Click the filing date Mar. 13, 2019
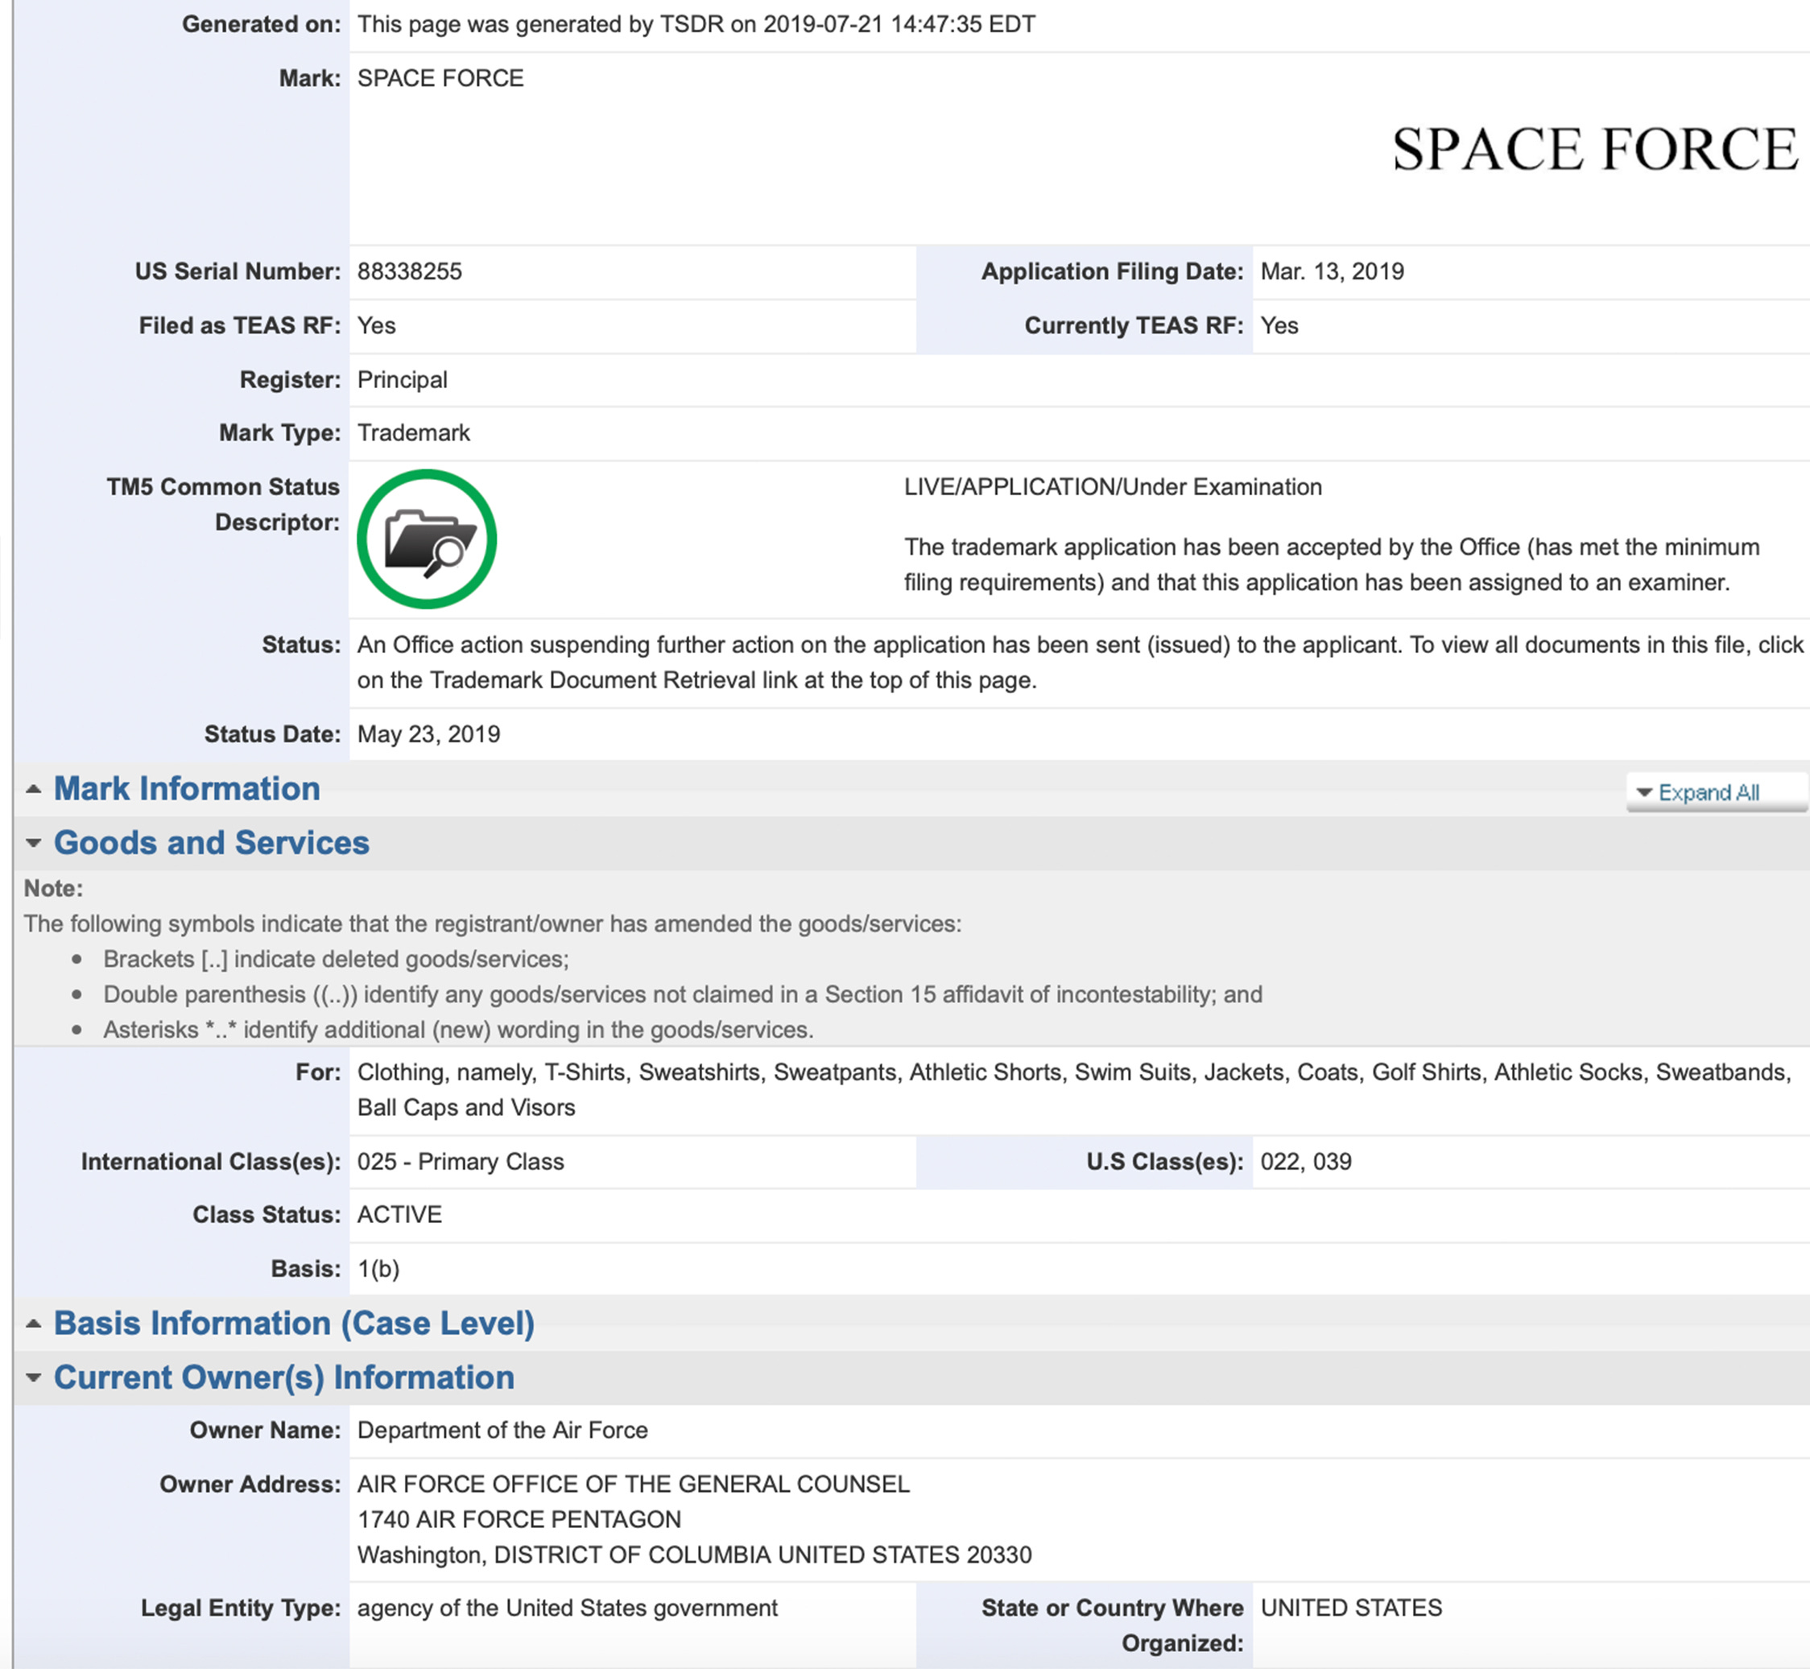 pyautogui.click(x=1333, y=272)
